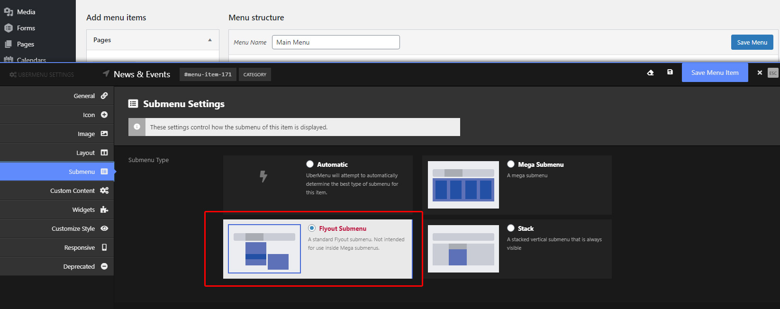Close the settings panel with X icon
Image resolution: width=780 pixels, height=309 pixels.
pos(760,73)
